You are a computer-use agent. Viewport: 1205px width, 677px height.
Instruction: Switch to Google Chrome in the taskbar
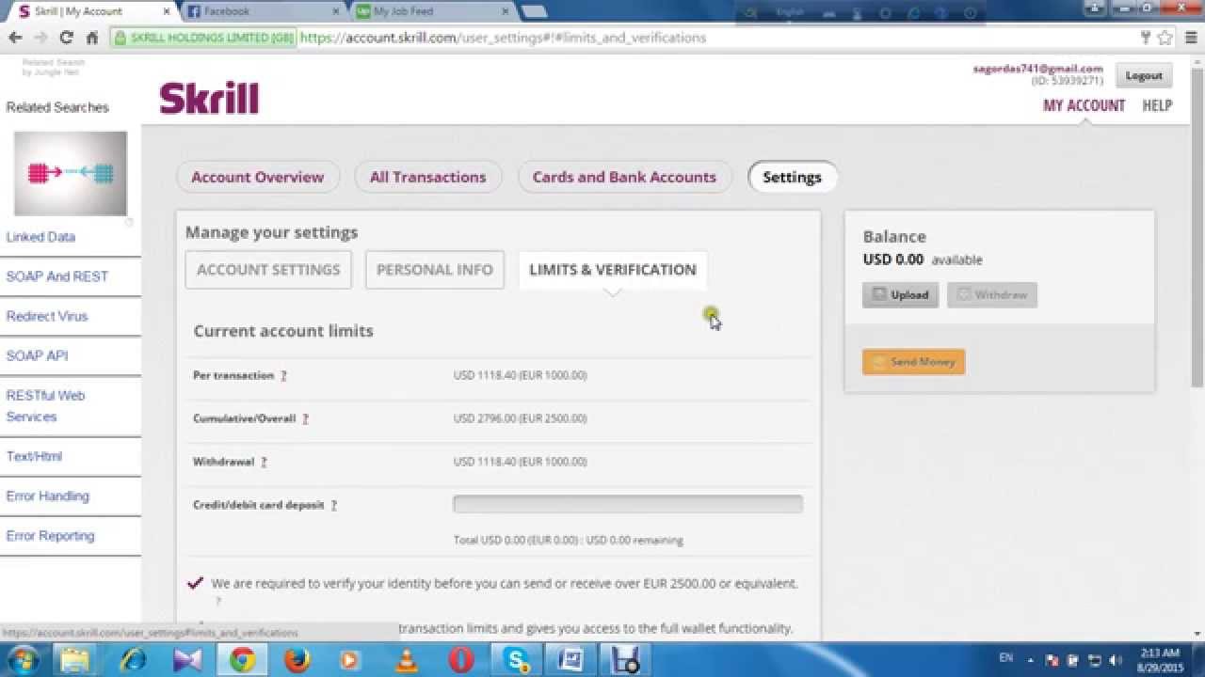point(242,660)
